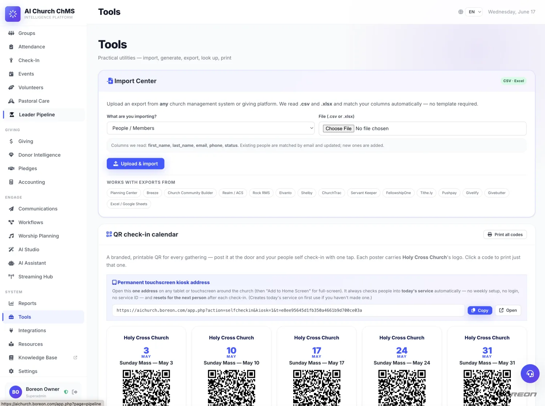Click the shield icon beside Boreon Owner
The height and width of the screenshot is (406, 545).
(x=66, y=392)
